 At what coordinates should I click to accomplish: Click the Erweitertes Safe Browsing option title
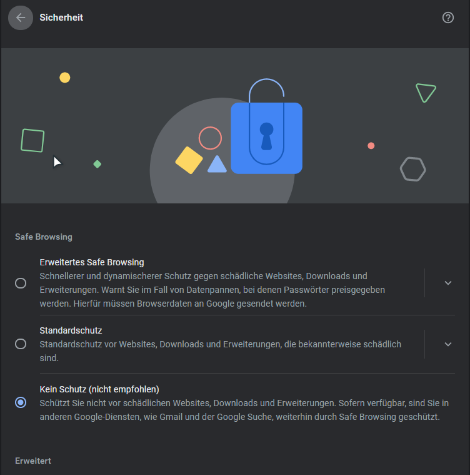(x=92, y=262)
